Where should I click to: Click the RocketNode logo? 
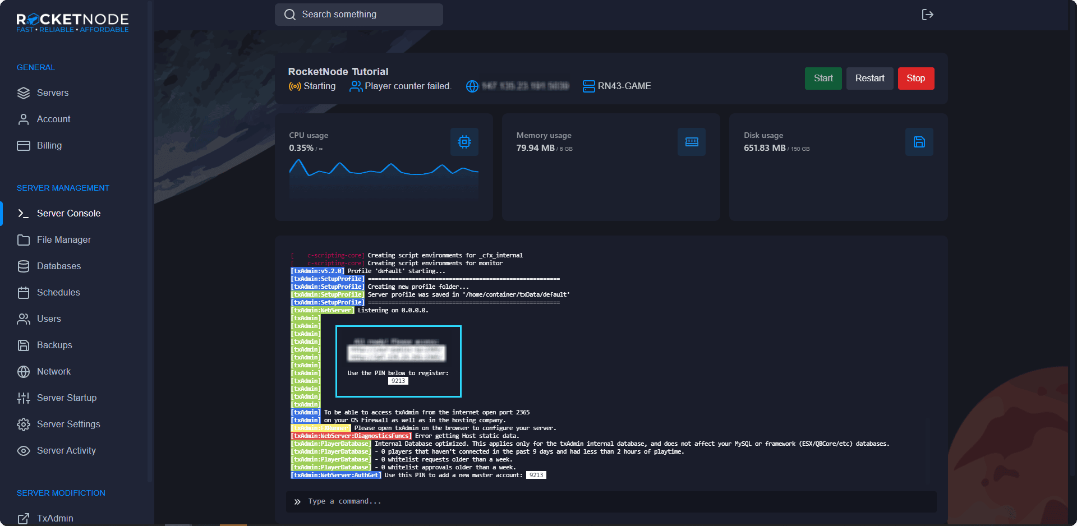tap(72, 22)
